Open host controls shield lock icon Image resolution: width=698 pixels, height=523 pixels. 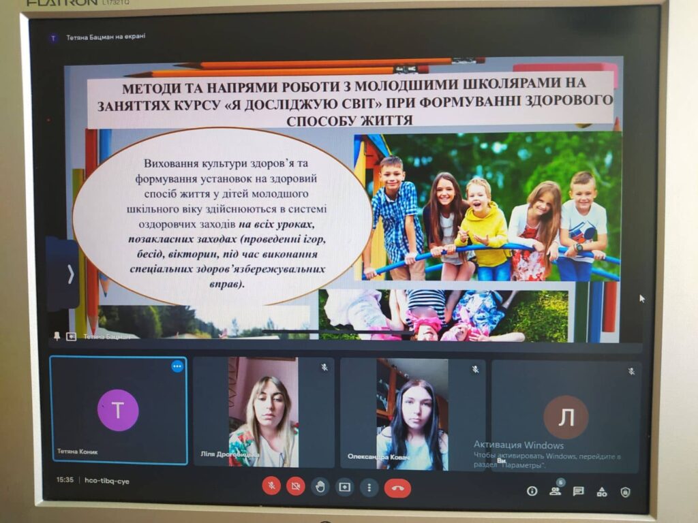click(x=626, y=492)
